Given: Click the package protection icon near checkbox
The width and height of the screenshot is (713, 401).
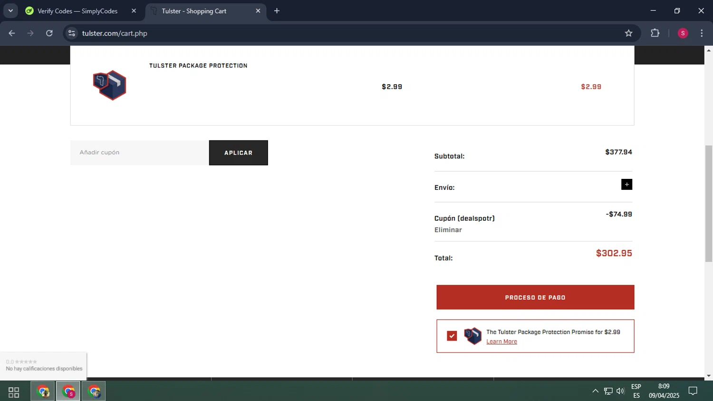Looking at the screenshot, I should pyautogui.click(x=472, y=336).
